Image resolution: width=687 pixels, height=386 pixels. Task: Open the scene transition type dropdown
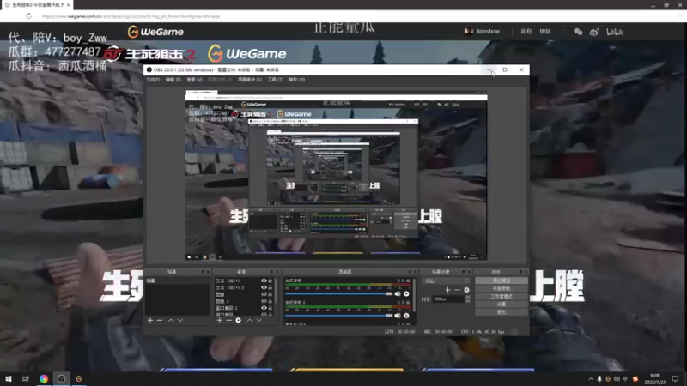(x=446, y=280)
